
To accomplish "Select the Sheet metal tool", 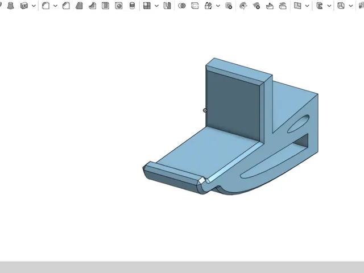I will (341, 6).
